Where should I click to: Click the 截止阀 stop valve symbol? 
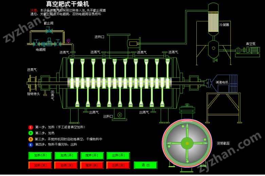click(50, 31)
